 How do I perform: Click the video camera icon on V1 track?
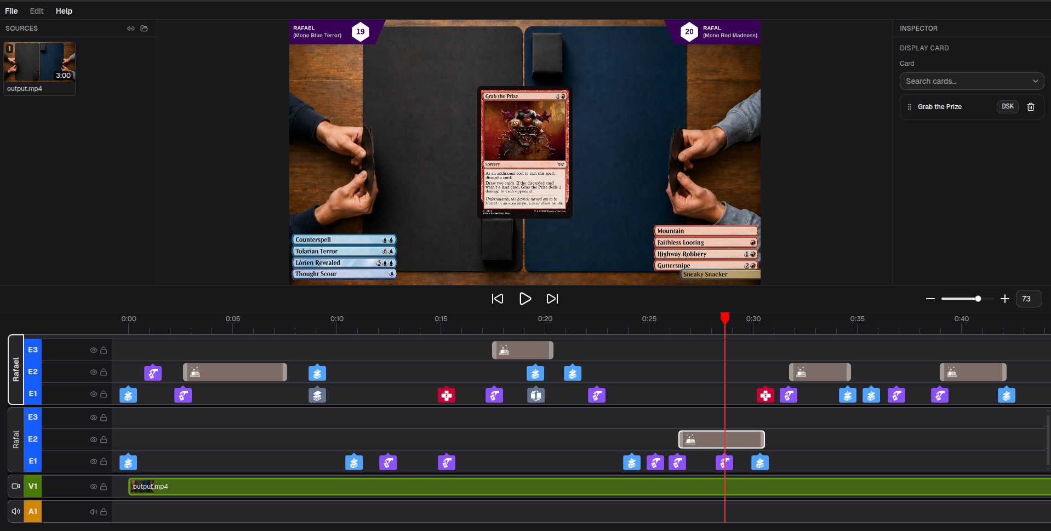point(16,486)
